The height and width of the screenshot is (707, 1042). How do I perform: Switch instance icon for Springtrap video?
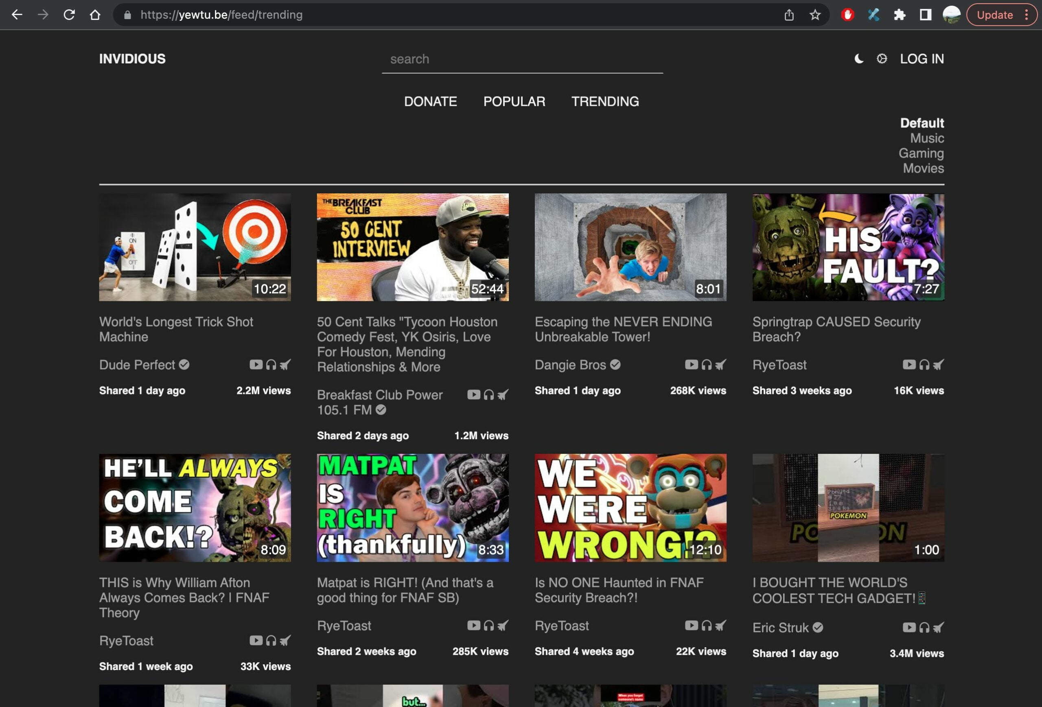coord(939,364)
